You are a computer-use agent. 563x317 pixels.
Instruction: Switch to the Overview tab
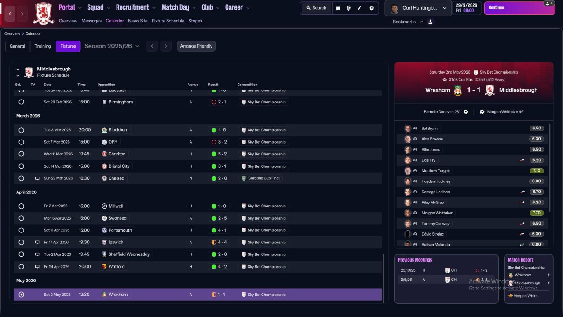(68, 21)
